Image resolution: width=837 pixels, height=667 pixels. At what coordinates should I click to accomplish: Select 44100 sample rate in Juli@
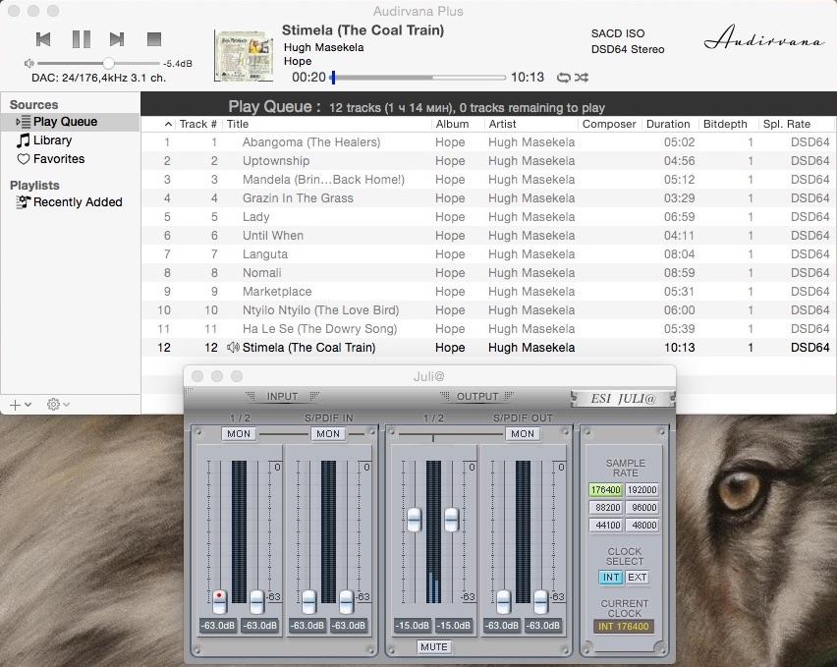tap(606, 526)
